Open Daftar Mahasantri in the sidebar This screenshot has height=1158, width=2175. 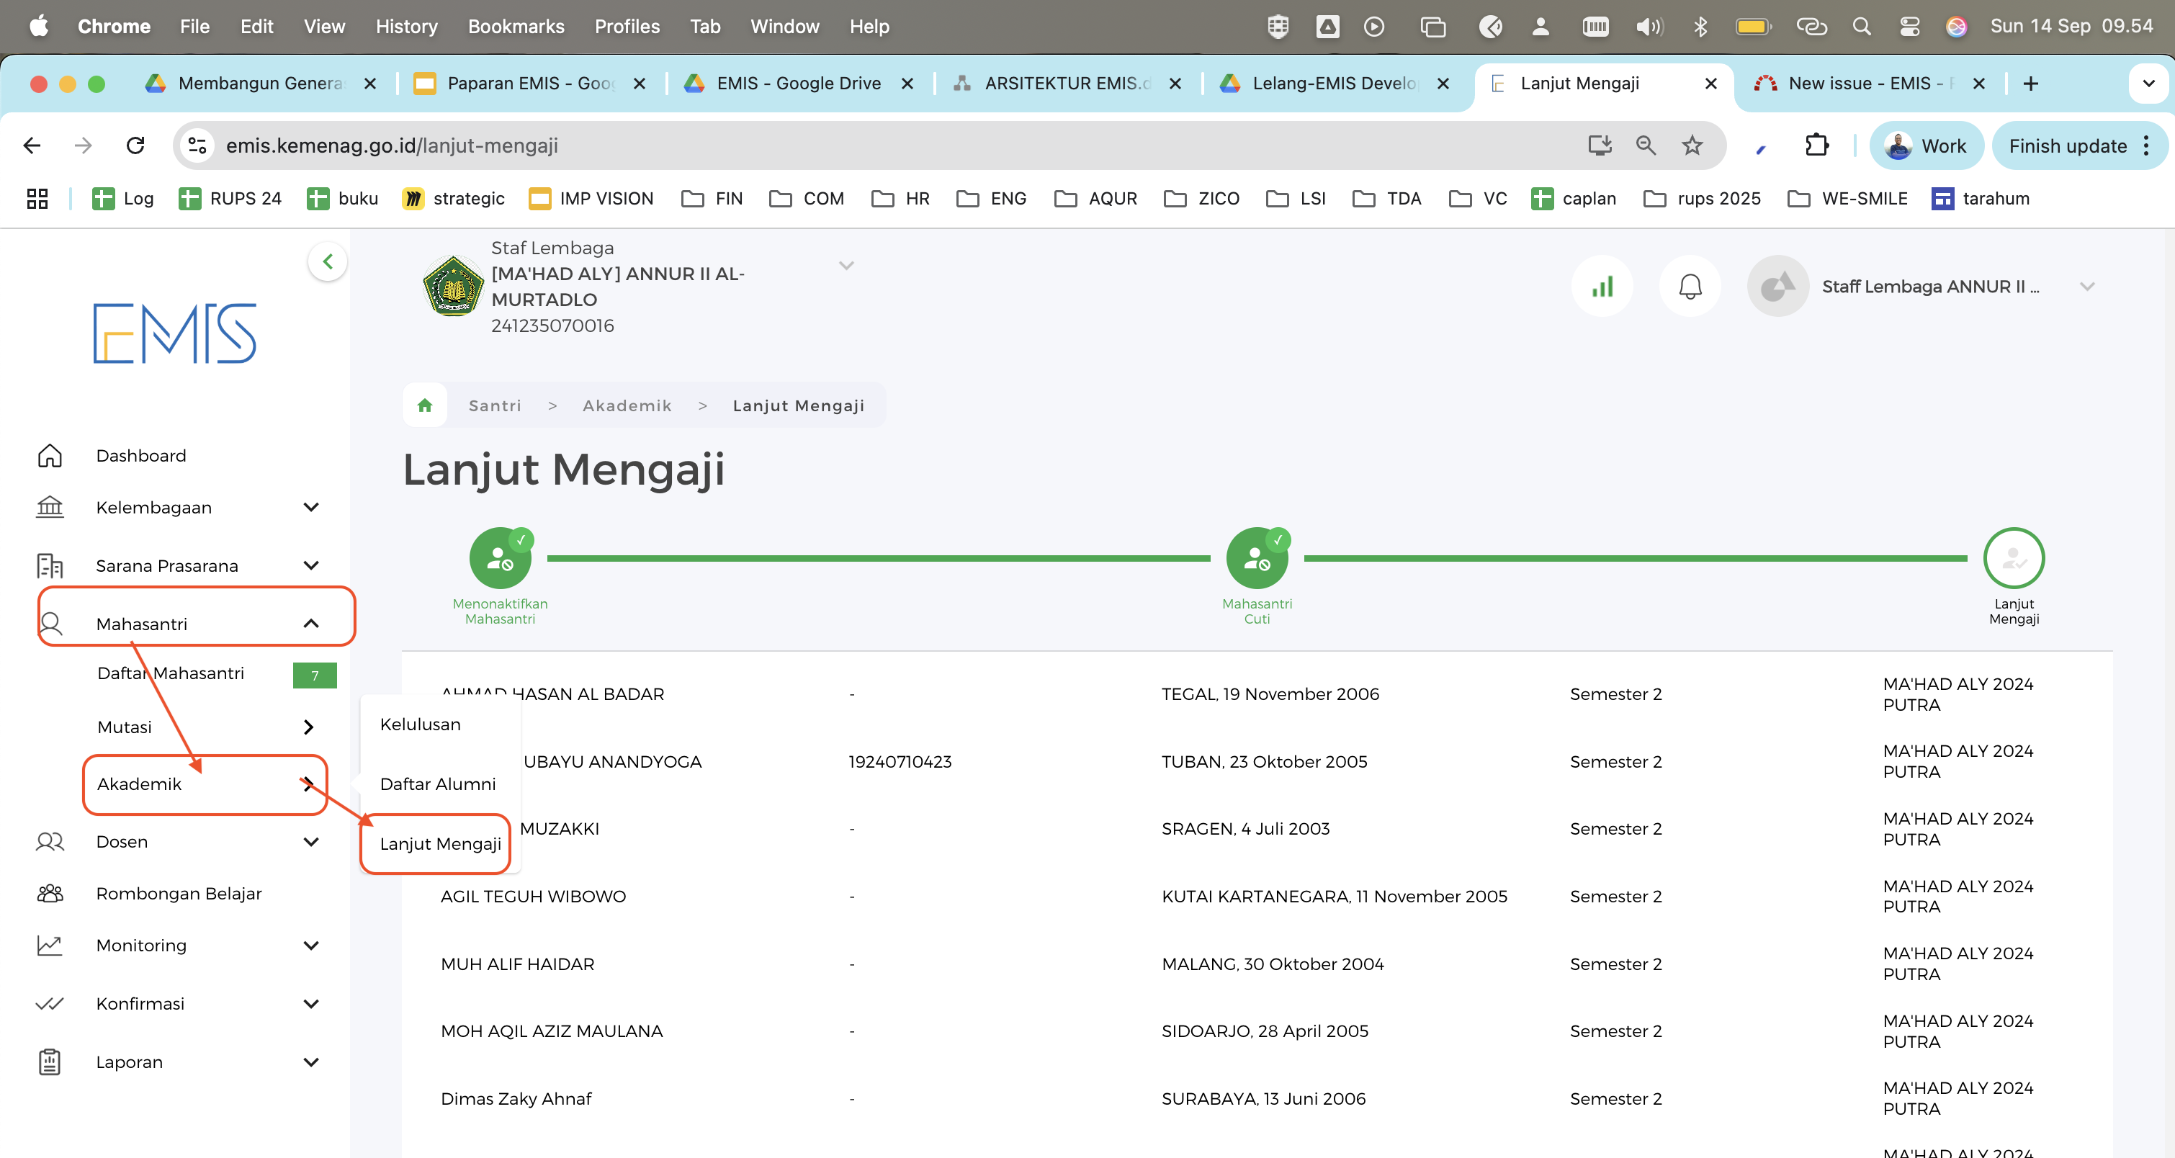[x=171, y=673]
